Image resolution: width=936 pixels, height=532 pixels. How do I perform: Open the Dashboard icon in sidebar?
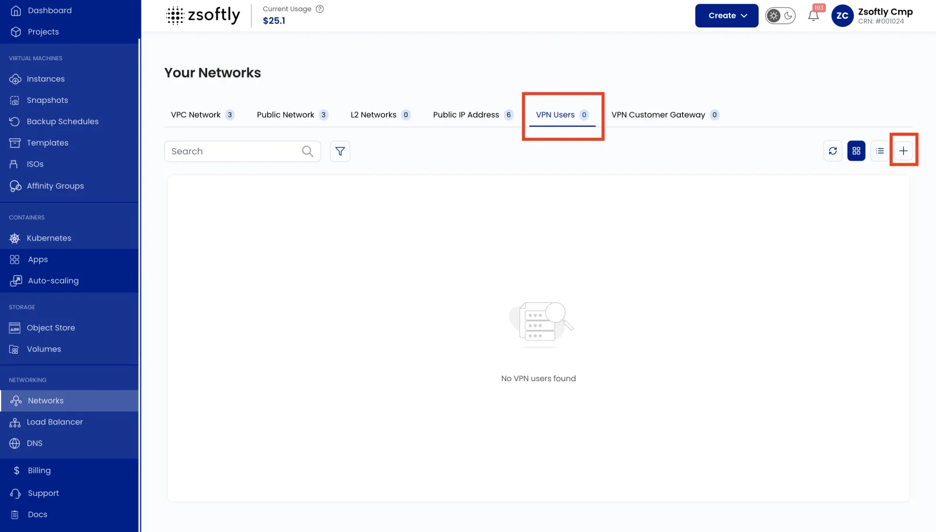pyautogui.click(x=16, y=11)
